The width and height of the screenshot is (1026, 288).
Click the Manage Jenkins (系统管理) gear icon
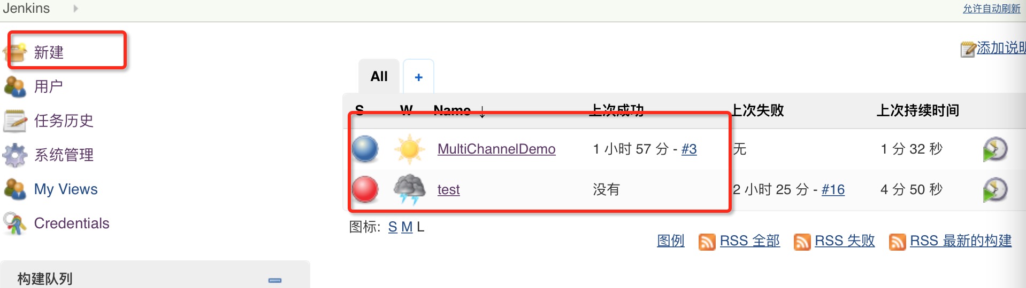point(15,155)
